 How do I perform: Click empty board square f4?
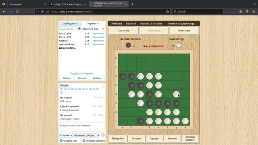[168, 94]
